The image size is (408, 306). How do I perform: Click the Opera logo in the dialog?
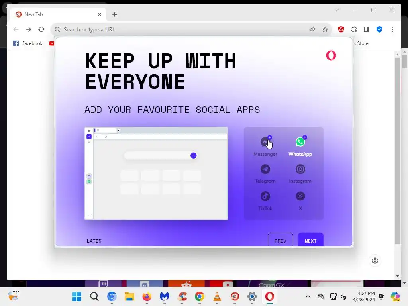coord(331,55)
